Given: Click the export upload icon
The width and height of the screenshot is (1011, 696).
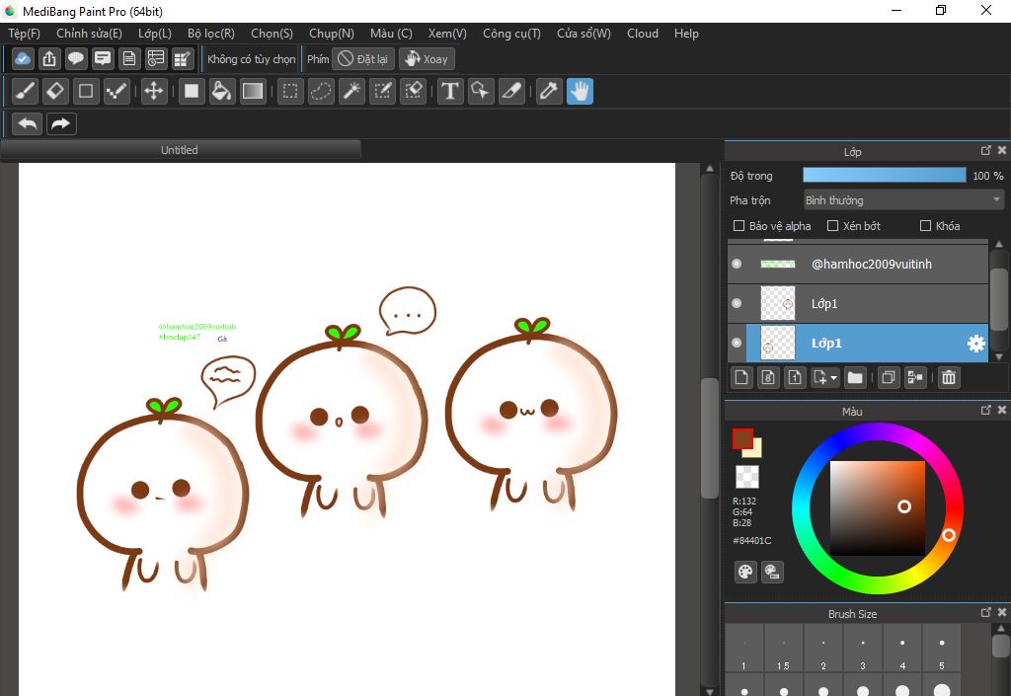Looking at the screenshot, I should [x=49, y=58].
